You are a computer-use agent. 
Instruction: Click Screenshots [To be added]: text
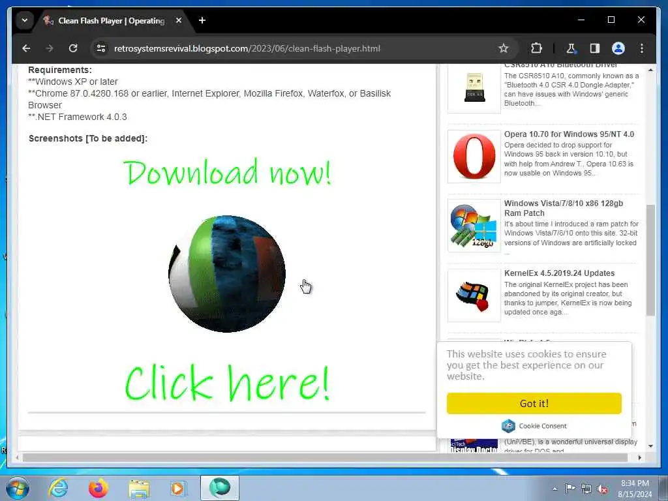(x=88, y=138)
